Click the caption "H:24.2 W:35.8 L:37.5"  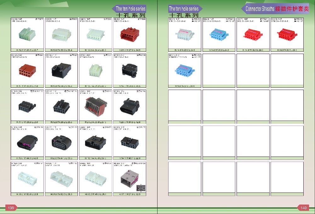pos(95,122)
